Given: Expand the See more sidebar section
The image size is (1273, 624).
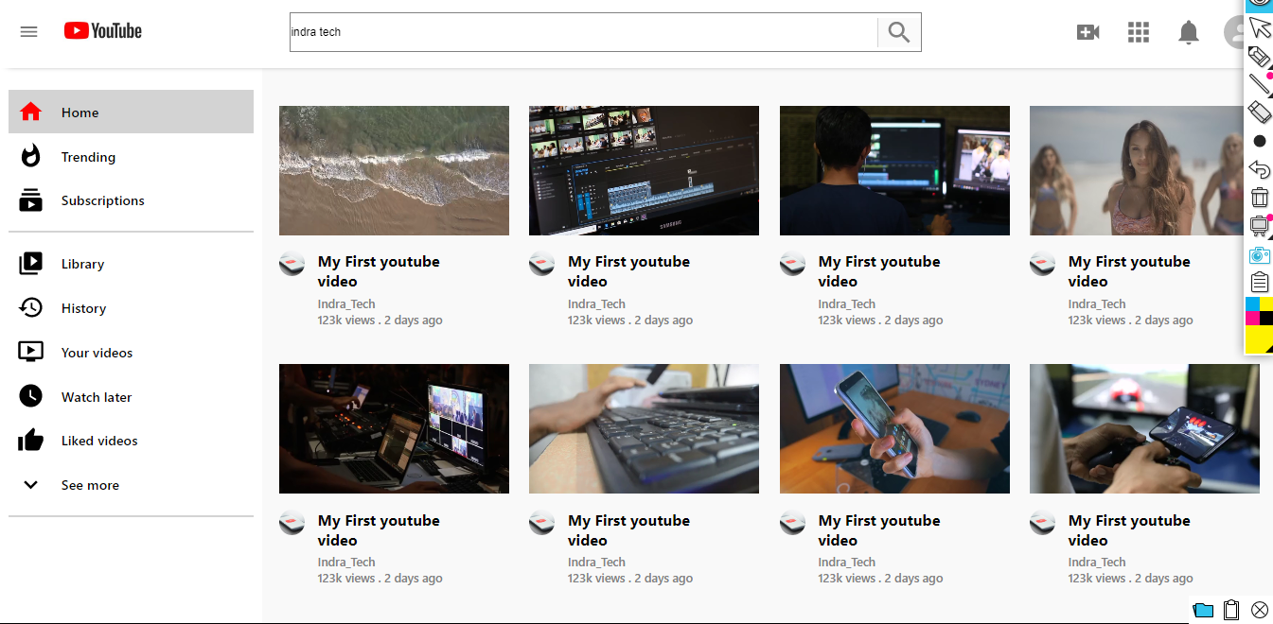Looking at the screenshot, I should tap(131, 485).
